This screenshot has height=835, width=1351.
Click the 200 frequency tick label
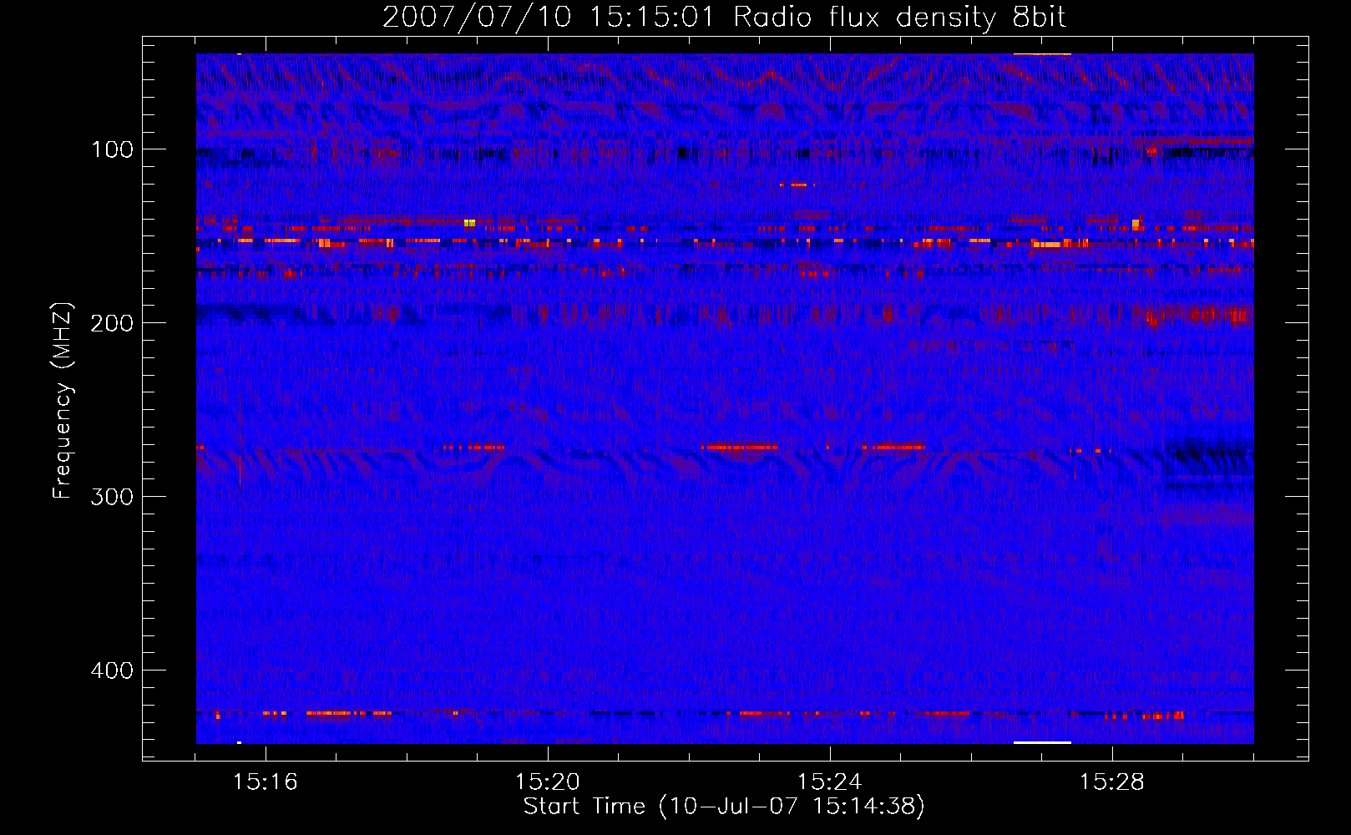pos(112,324)
